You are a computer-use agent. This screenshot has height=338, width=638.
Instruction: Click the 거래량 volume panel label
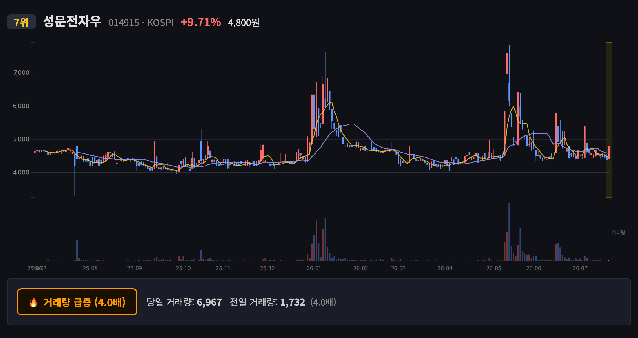pos(618,232)
